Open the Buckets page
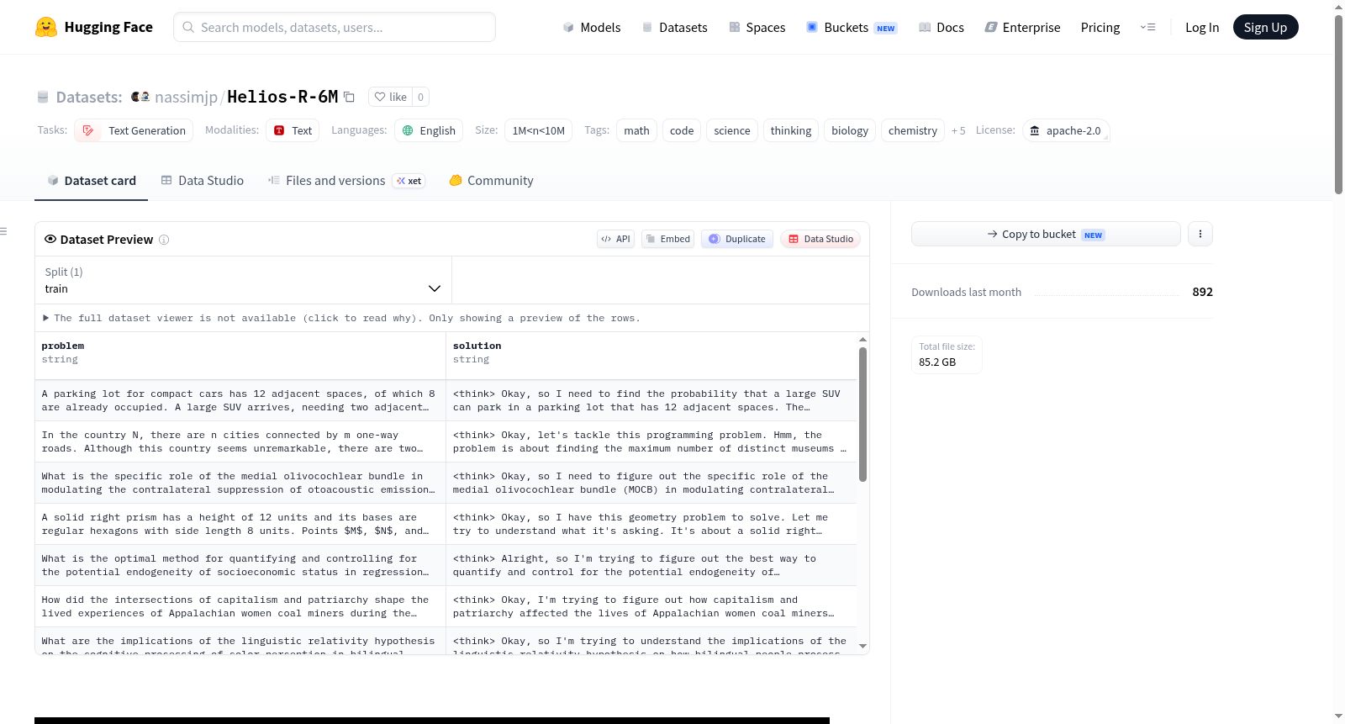Viewport: 1345px width, 724px height. [x=852, y=27]
